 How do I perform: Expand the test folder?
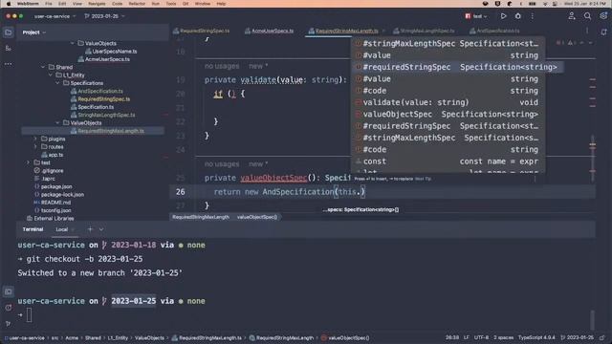pyautogui.click(x=28, y=162)
